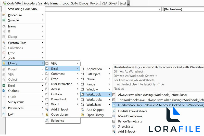Screen dimensions: 204x136
Task: Open the object dropdown left of Declarations
Action: (x=159, y=9)
